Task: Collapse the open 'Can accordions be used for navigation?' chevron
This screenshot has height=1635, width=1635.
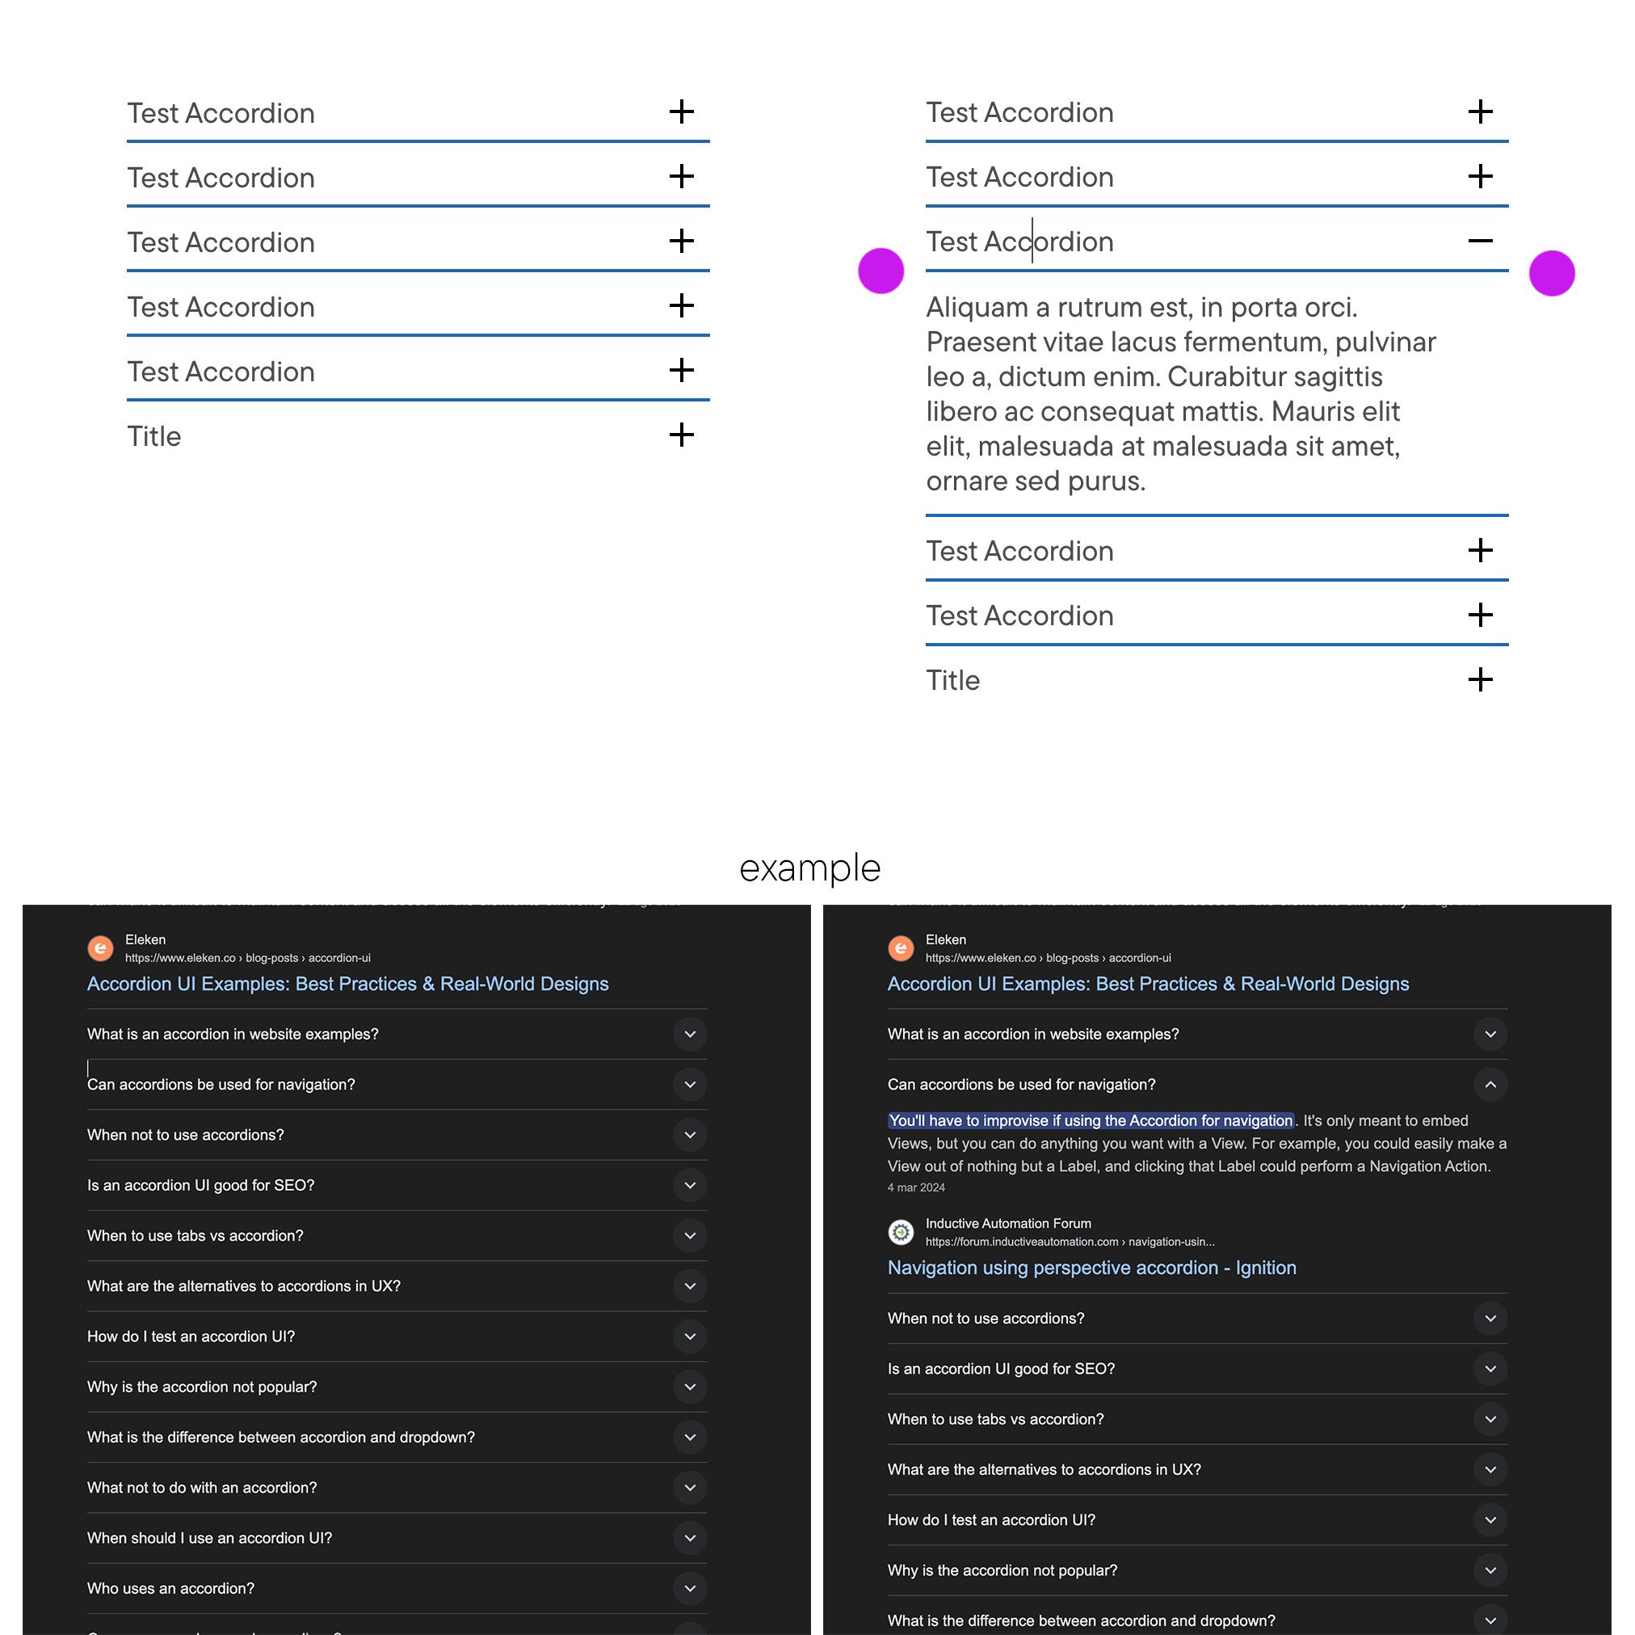Action: 1490,1085
